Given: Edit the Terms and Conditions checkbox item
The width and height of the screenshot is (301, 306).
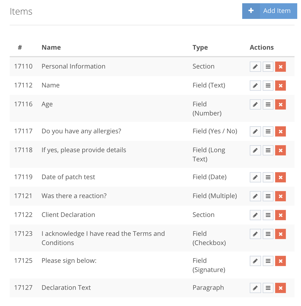Looking at the screenshot, I should point(255,234).
